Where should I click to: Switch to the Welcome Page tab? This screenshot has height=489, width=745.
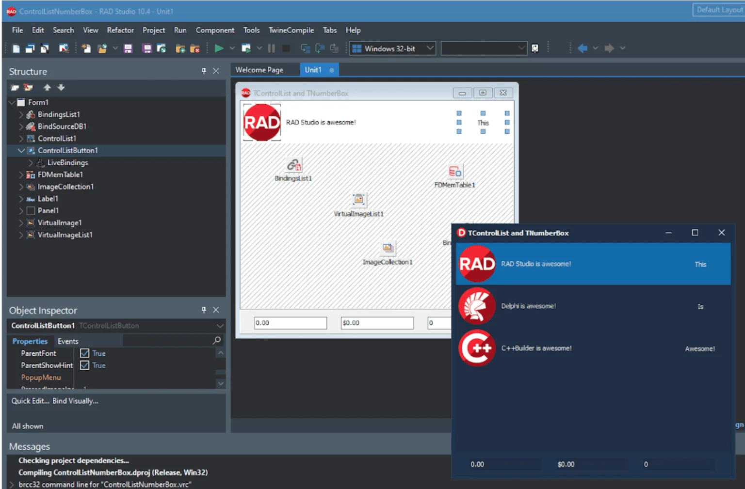(259, 70)
